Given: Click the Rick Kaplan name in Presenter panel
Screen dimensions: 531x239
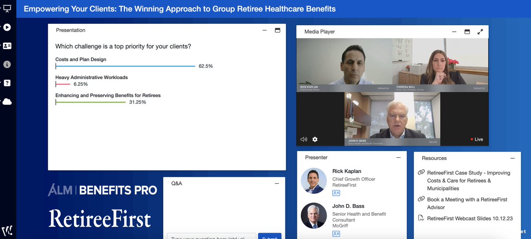Looking at the screenshot, I should click(348, 171).
